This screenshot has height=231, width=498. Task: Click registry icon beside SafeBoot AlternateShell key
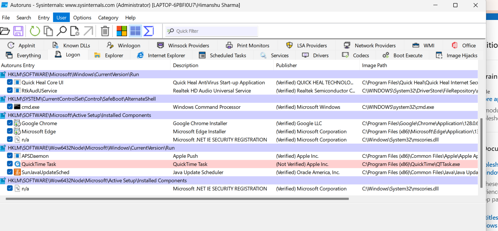[3, 99]
